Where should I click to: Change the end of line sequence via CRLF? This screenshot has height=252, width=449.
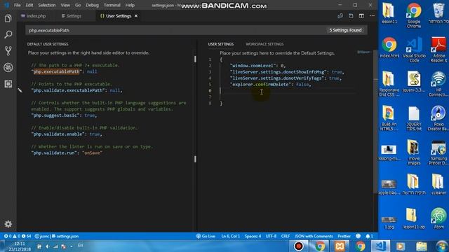(286, 237)
